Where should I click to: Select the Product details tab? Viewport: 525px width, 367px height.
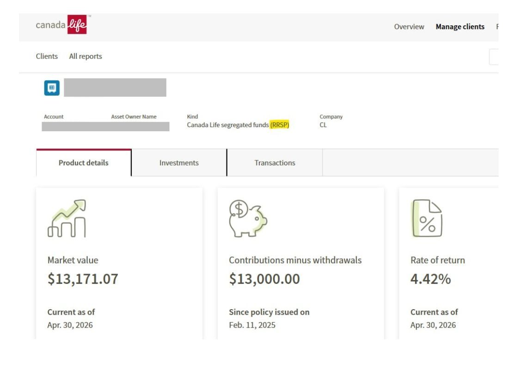(x=84, y=163)
